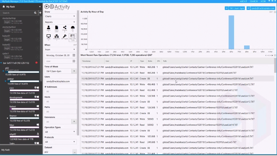
Task: Collapse the global dataset node
Action: [x=5, y=81]
